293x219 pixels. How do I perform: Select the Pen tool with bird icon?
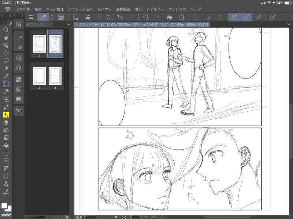point(6,84)
